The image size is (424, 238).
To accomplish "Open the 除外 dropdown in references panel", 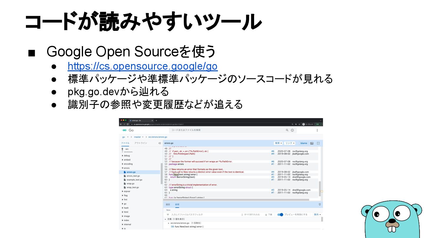I will coord(317,214).
